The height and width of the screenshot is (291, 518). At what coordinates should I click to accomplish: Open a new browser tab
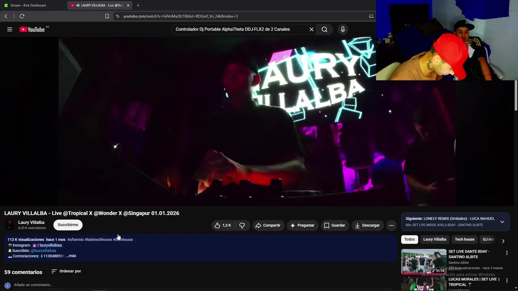point(138,5)
